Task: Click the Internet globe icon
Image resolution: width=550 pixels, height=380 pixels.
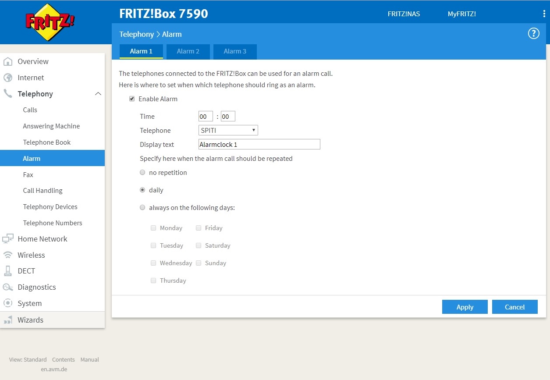Action: coord(8,78)
